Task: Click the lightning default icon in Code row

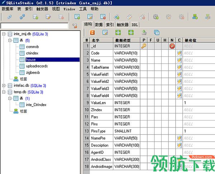Action: click(x=180, y=53)
